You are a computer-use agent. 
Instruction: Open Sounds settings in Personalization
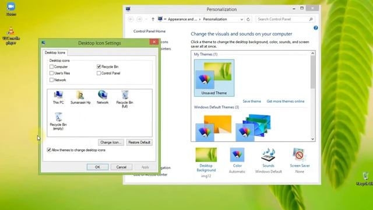coord(268,160)
